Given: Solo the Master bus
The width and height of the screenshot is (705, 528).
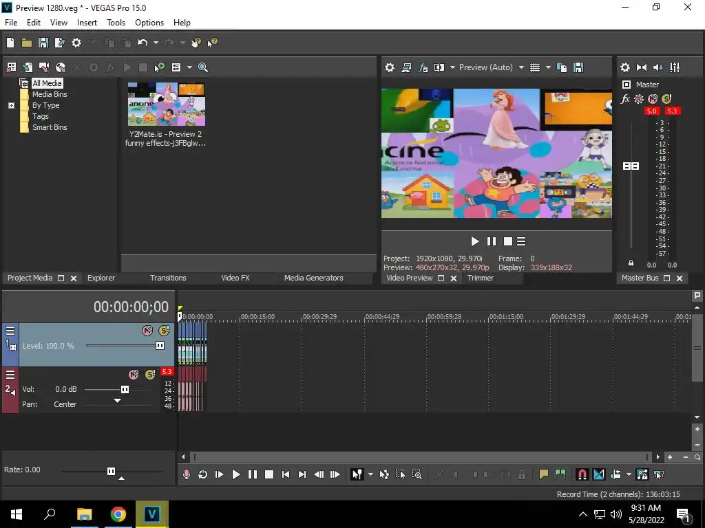Looking at the screenshot, I should (x=666, y=99).
